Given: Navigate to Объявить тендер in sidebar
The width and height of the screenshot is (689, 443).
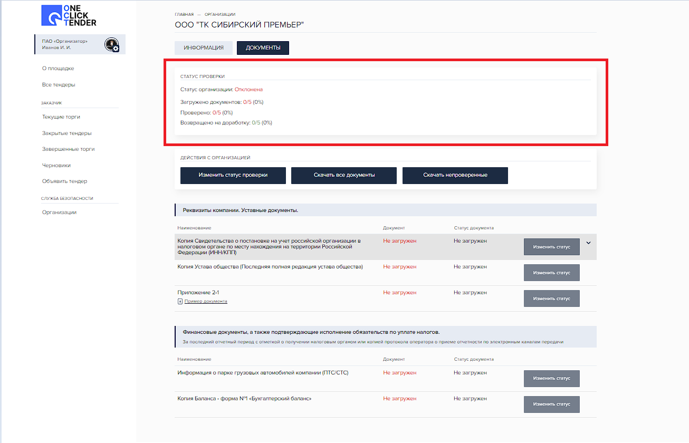Looking at the screenshot, I should coord(64,181).
